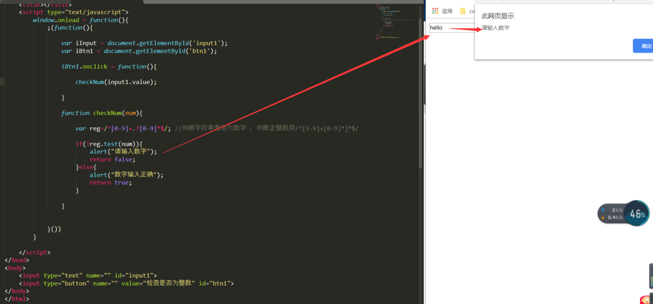The image size is (653, 304).
Task: Click the var iInput declaration line
Action: click(144, 43)
